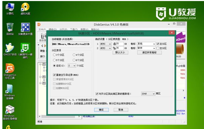Open the 计算机 desktop icon

[x=10, y=9]
